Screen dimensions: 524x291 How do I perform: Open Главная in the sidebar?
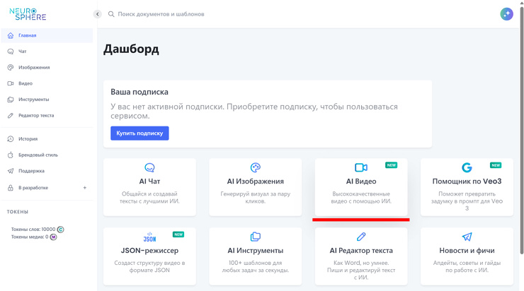tap(28, 35)
